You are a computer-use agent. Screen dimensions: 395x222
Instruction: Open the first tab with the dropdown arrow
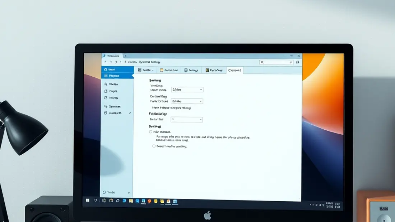(x=145, y=70)
